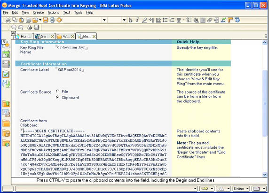This screenshot has height=193, width=269.
Task: Click the bulleted list icon
Action: click(x=165, y=20)
